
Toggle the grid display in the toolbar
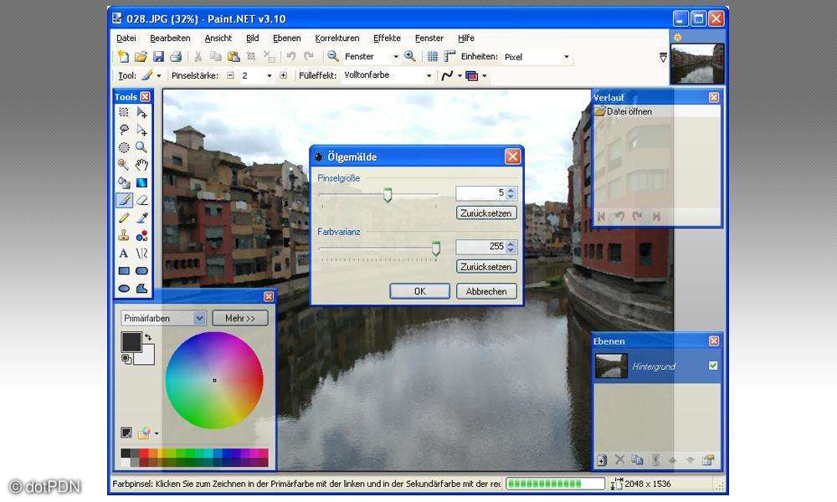[433, 56]
